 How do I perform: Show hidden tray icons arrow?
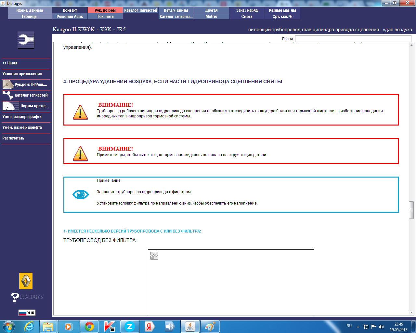coord(358,327)
